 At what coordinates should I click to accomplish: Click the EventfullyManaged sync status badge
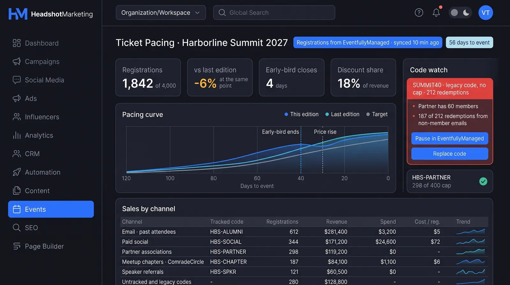point(368,42)
